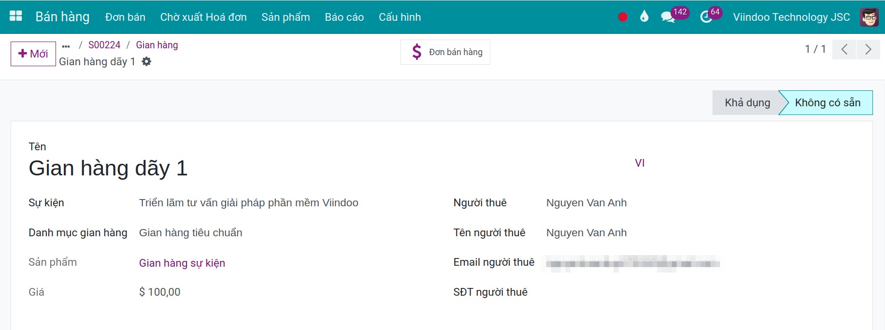885x330 pixels.
Task: Open Viindoo Technology JSC company switcher
Action: [791, 17]
